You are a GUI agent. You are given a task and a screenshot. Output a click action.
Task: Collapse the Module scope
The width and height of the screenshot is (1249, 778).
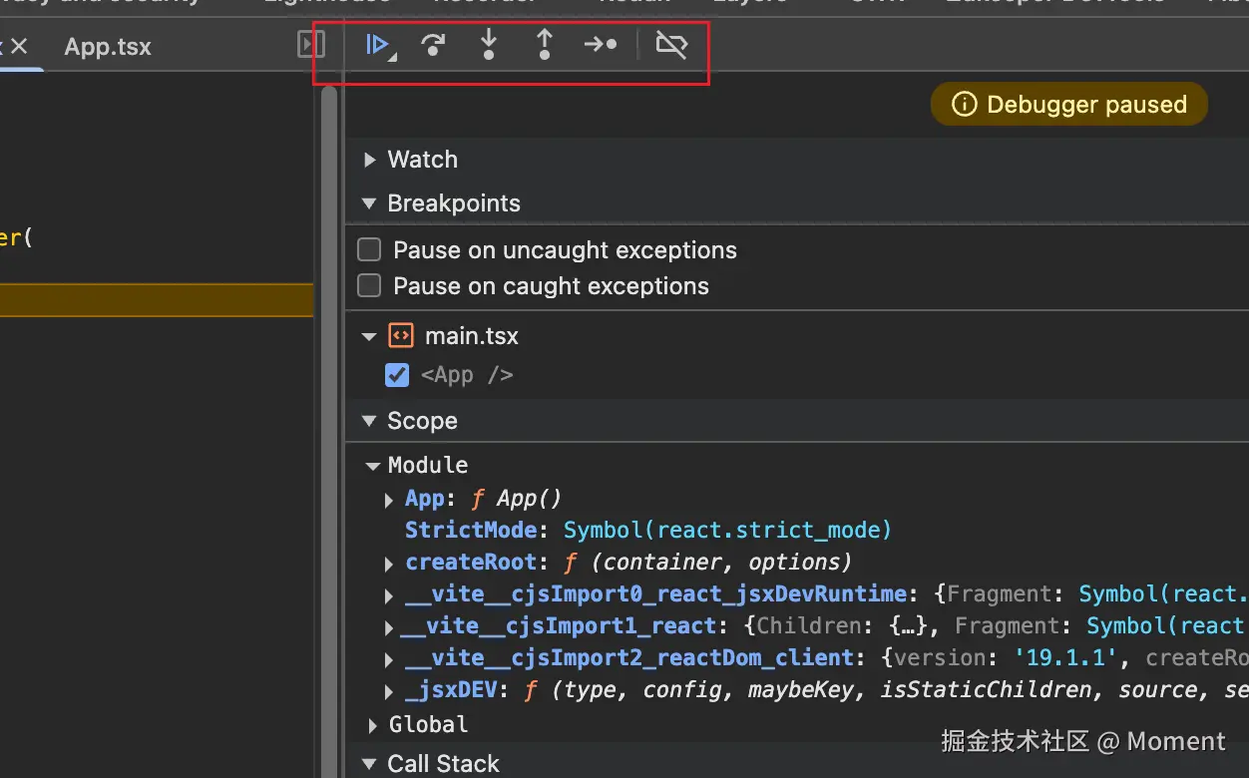373,466
